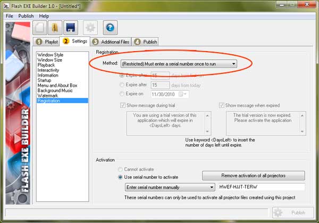
Task: Select Use serial number to activate radio
Action: tap(120, 177)
